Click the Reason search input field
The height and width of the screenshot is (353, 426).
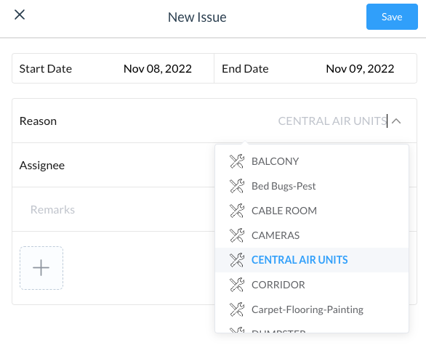[x=332, y=121]
